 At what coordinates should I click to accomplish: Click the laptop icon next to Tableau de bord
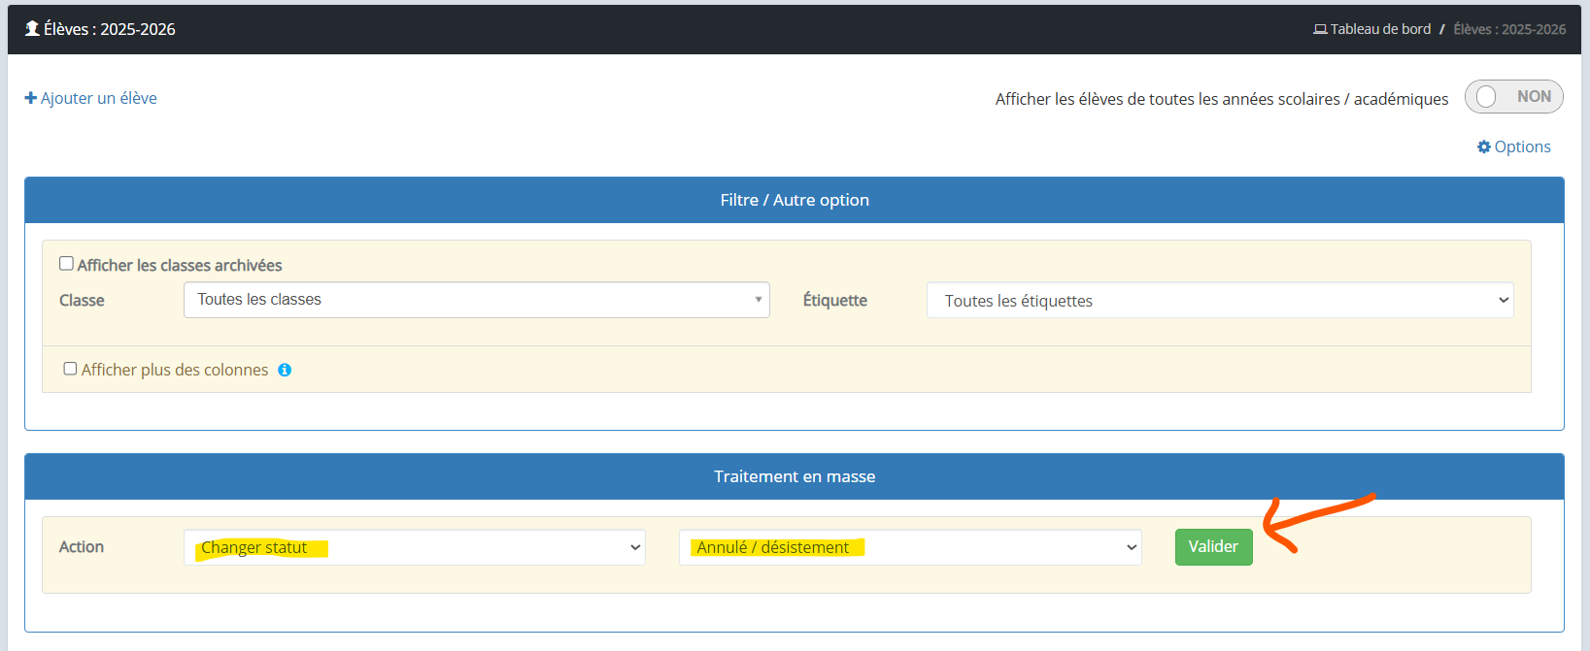point(1320,29)
